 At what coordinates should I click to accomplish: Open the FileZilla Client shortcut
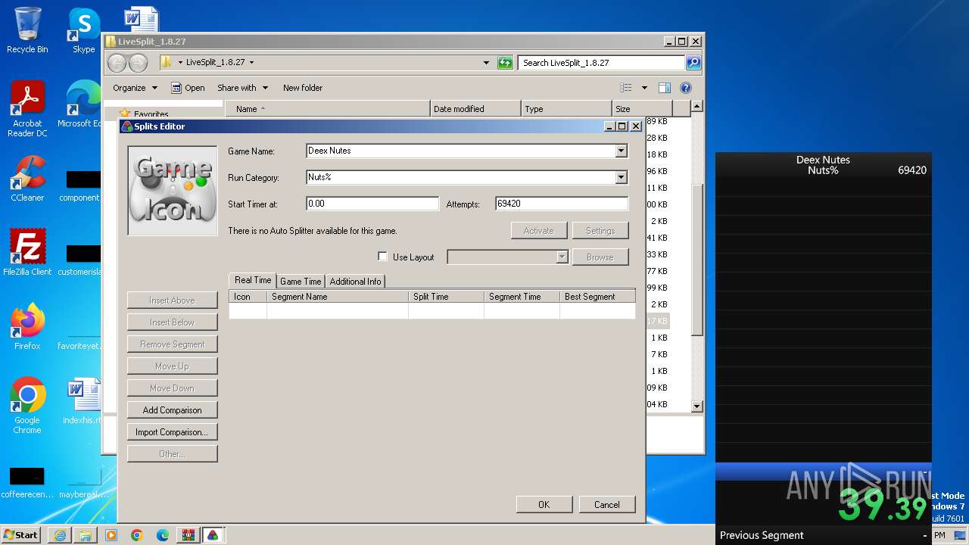[x=27, y=253]
